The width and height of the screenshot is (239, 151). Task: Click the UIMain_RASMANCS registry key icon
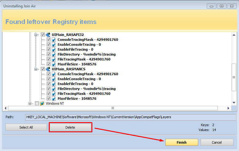pos(48,69)
